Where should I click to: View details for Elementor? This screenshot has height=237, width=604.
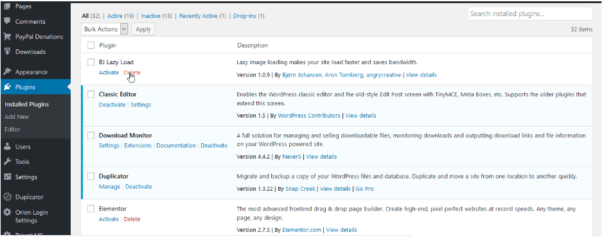coord(342,230)
